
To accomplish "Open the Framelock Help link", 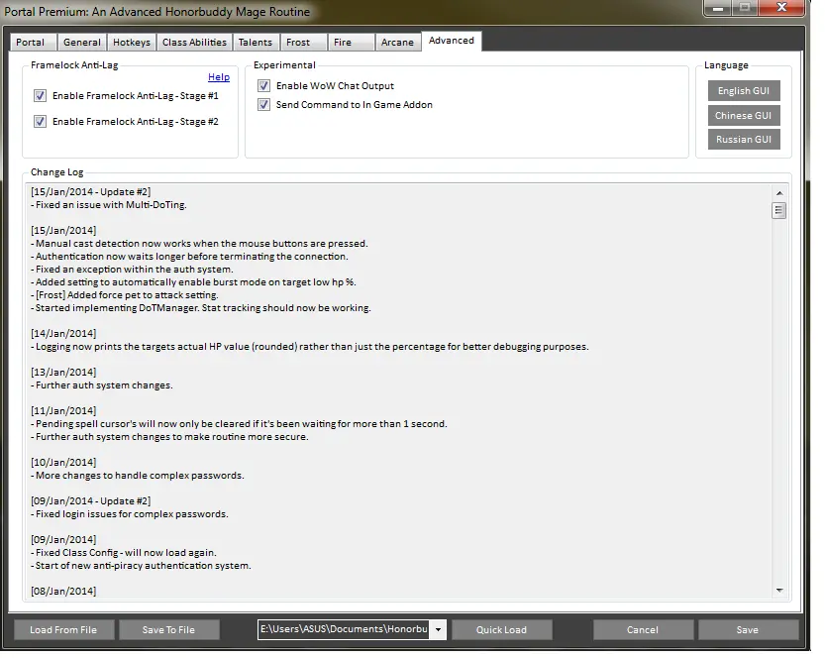I will pyautogui.click(x=219, y=77).
